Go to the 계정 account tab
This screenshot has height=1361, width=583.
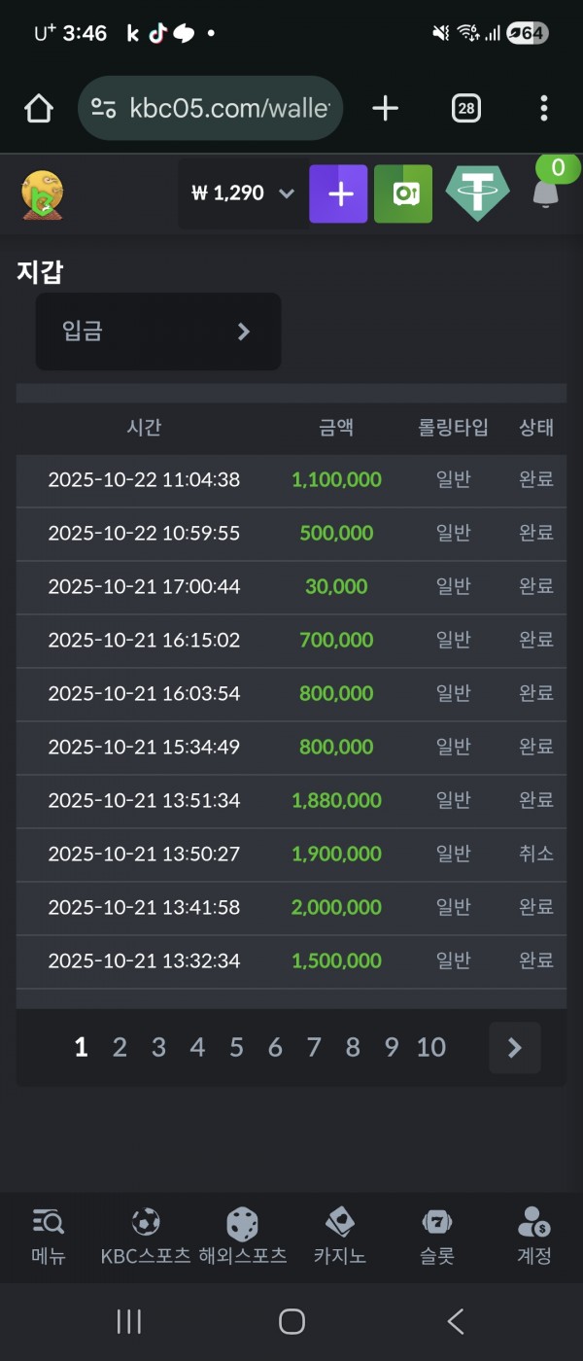pos(533,1235)
